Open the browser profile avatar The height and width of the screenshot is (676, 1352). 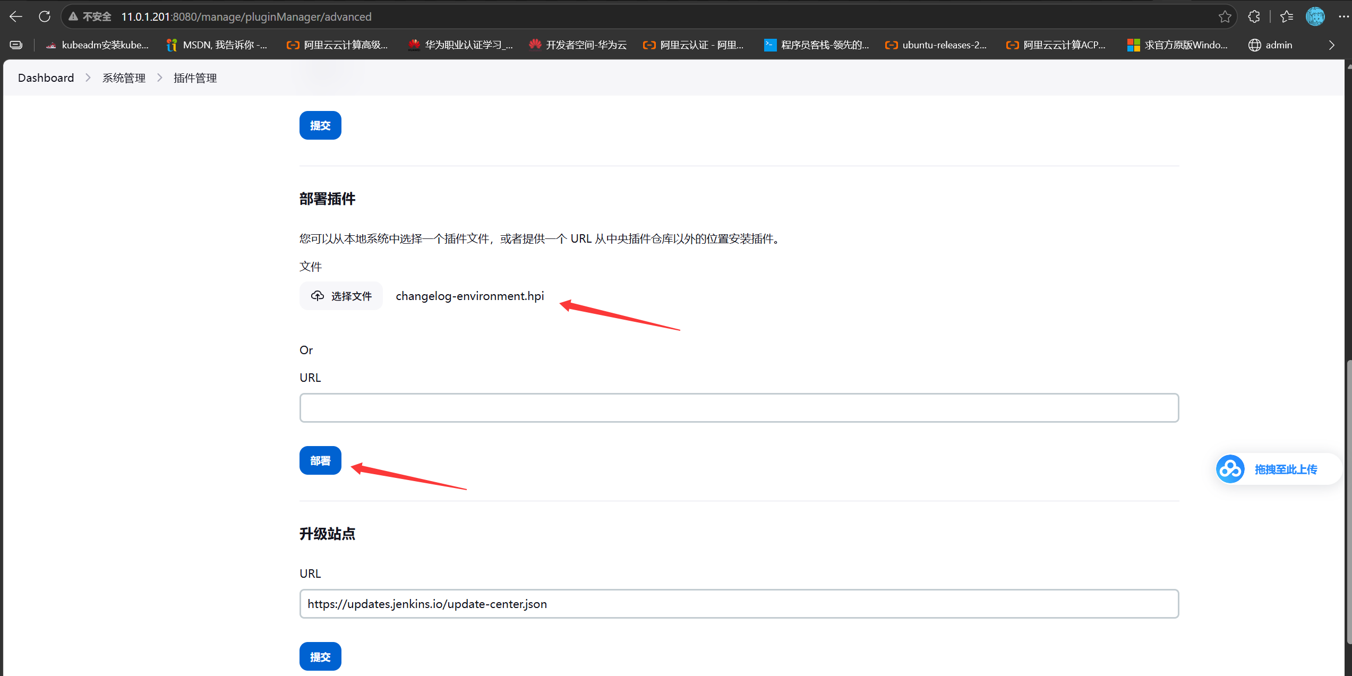coord(1315,16)
